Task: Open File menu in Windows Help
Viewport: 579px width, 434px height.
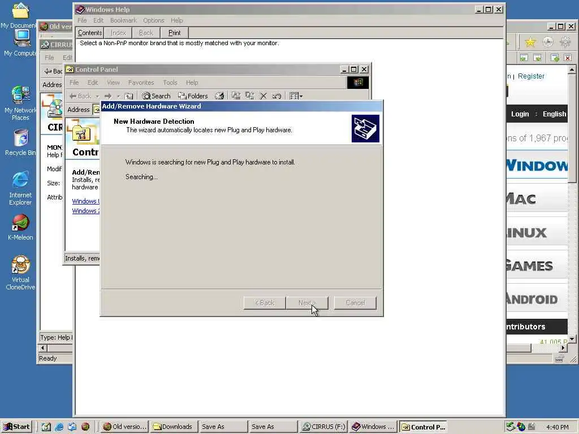Action: (82, 20)
